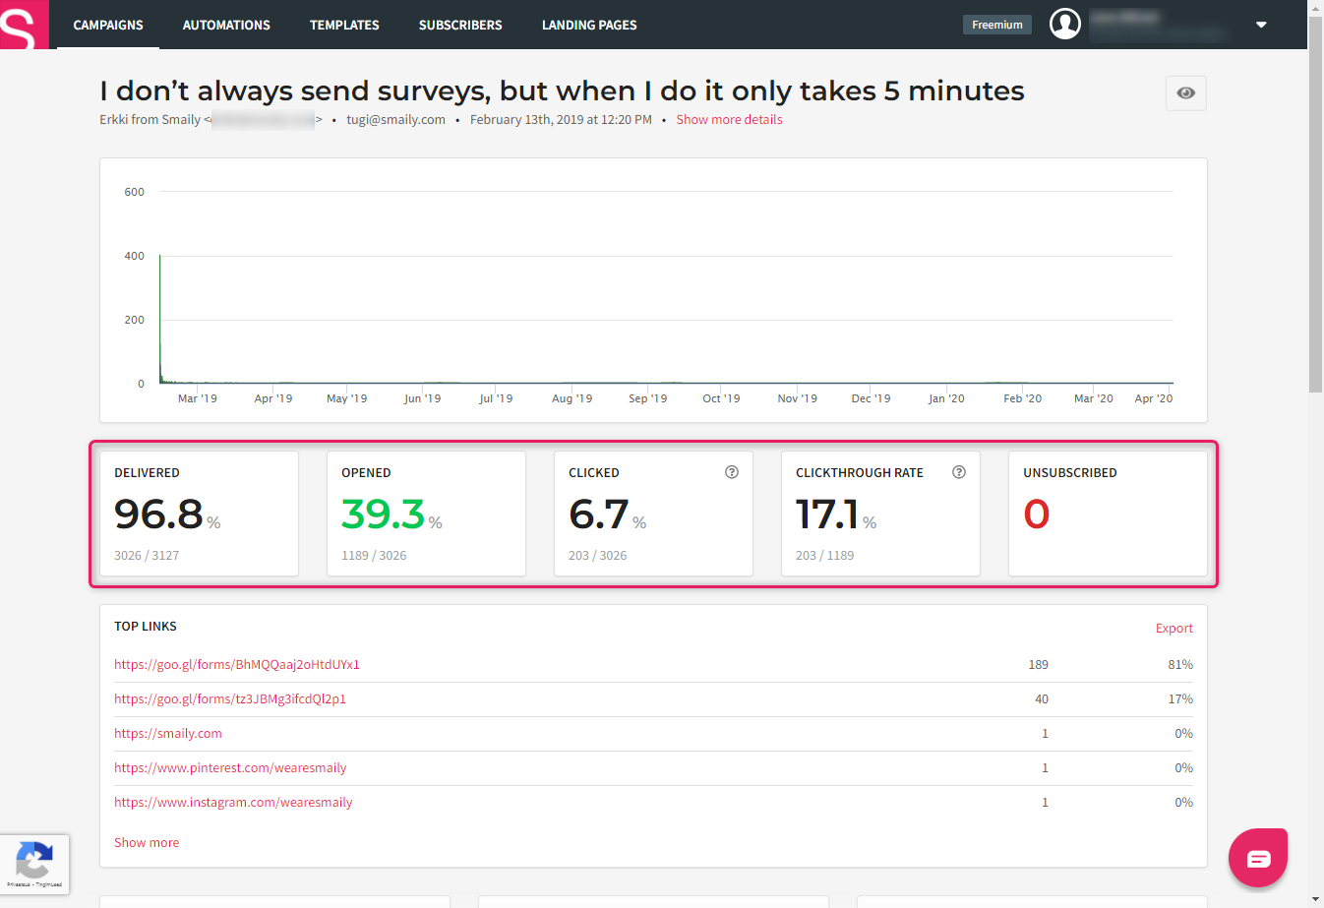Select the Delivered 96.8% stat card
The height and width of the screenshot is (908, 1324).
pyautogui.click(x=199, y=514)
